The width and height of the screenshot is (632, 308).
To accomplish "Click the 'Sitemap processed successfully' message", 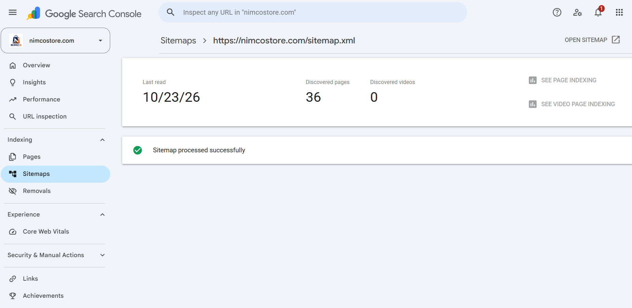I will click(x=199, y=150).
